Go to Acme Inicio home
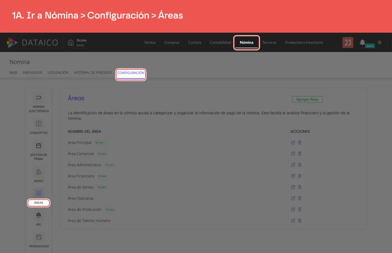 point(77,43)
